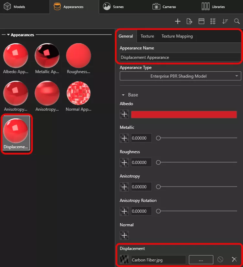
Task: Click the red Albedo color swatch
Action: point(184,114)
